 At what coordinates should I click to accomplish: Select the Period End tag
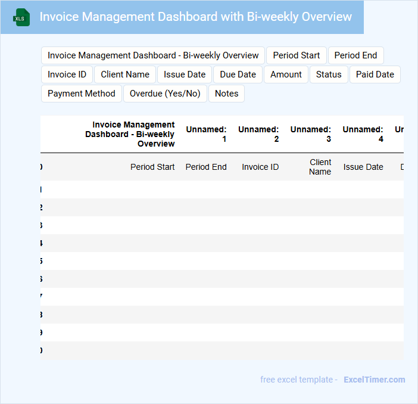tap(355, 55)
